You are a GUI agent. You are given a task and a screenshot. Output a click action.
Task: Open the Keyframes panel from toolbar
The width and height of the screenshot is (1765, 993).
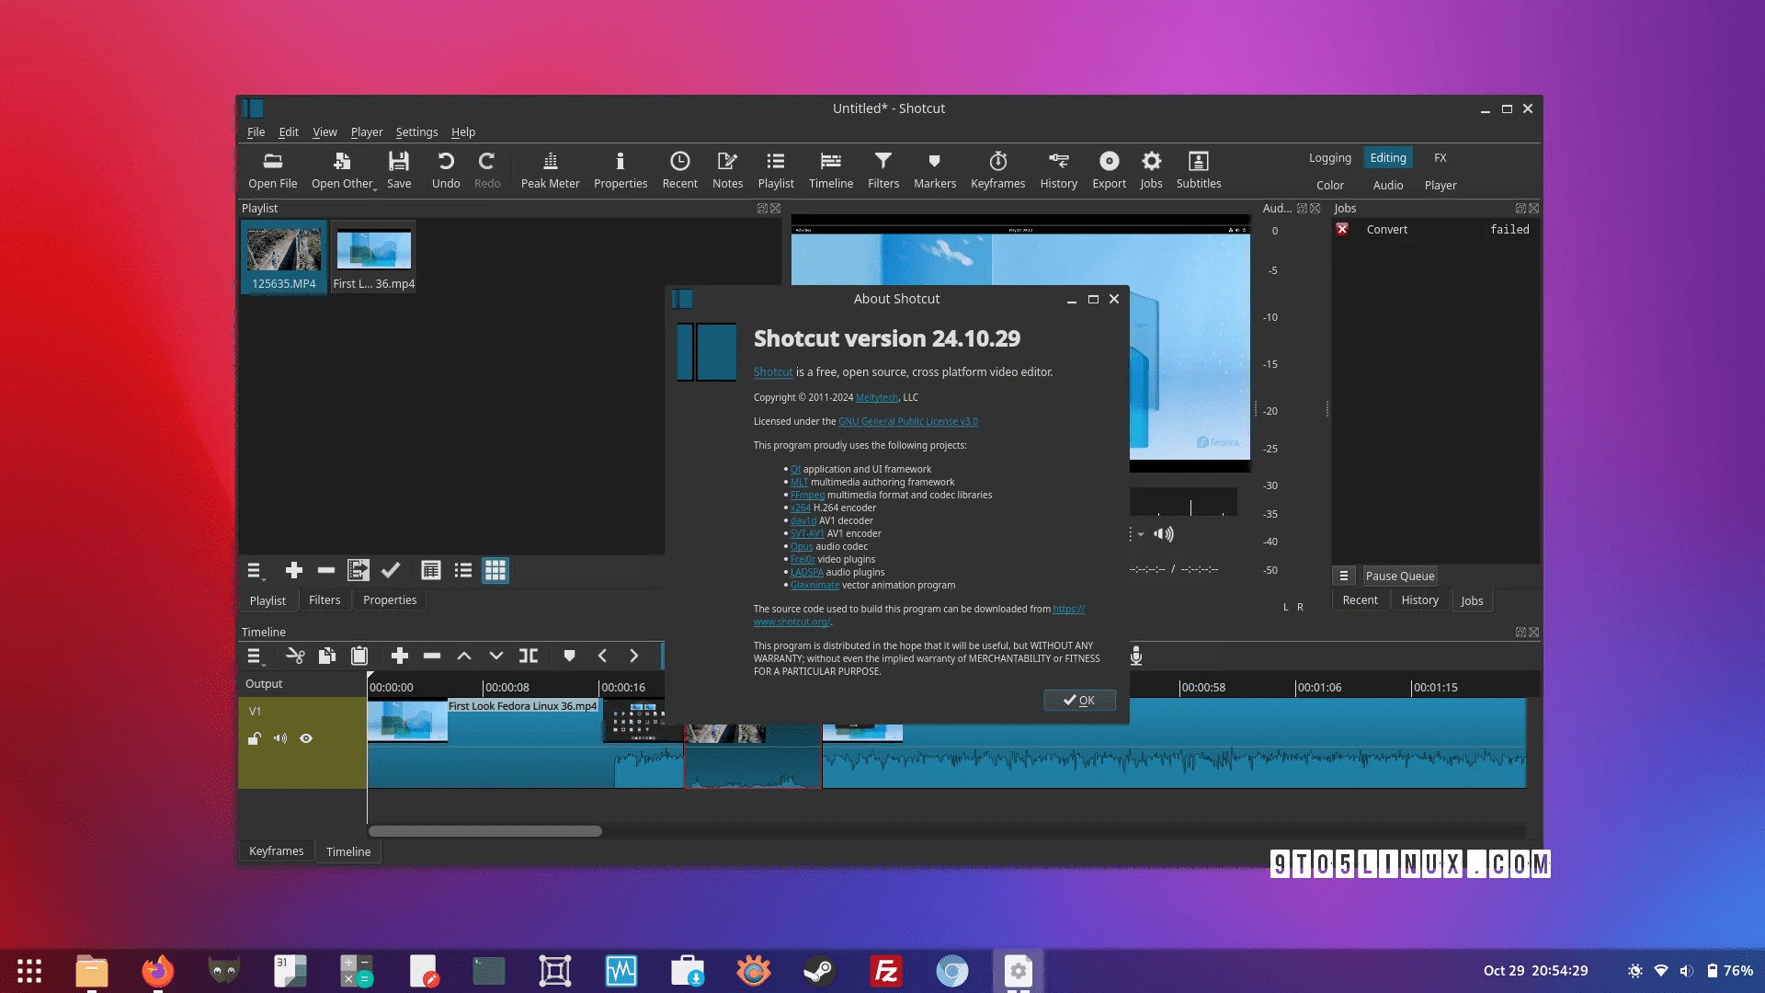(x=997, y=170)
